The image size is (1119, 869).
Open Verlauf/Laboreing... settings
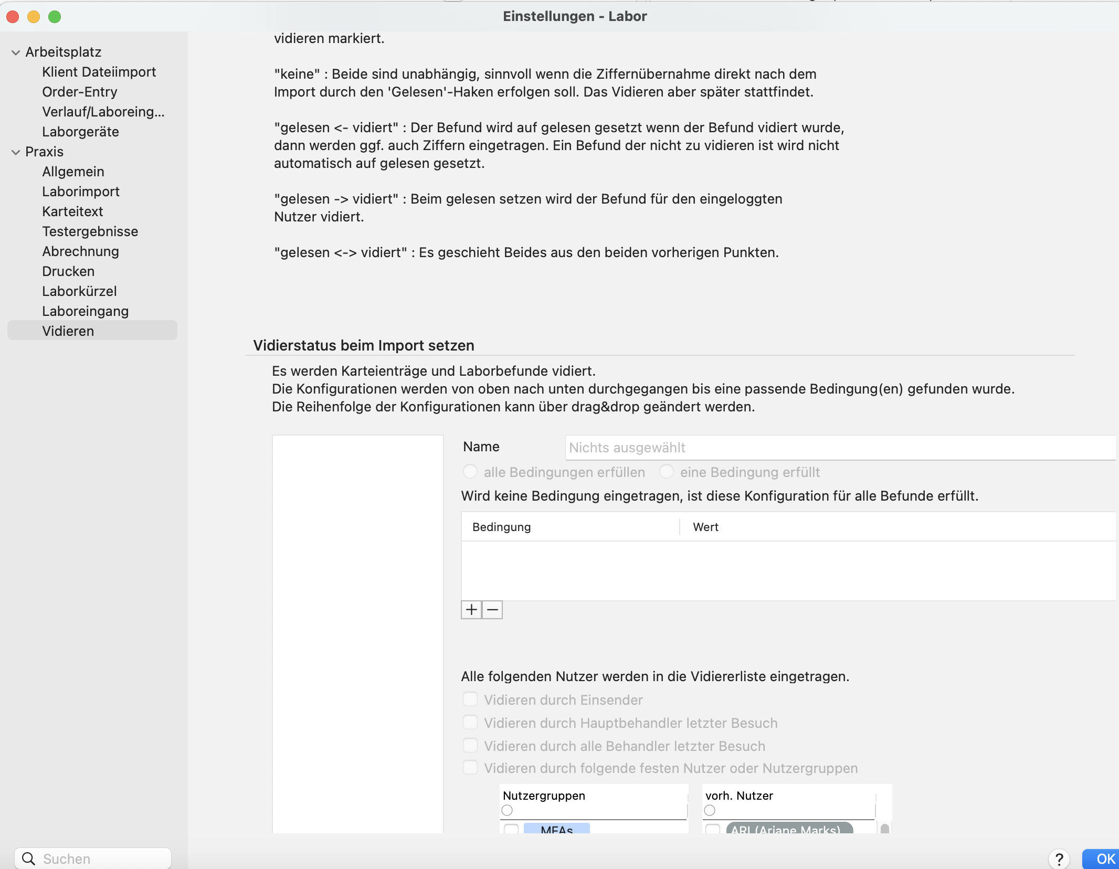[x=103, y=112]
